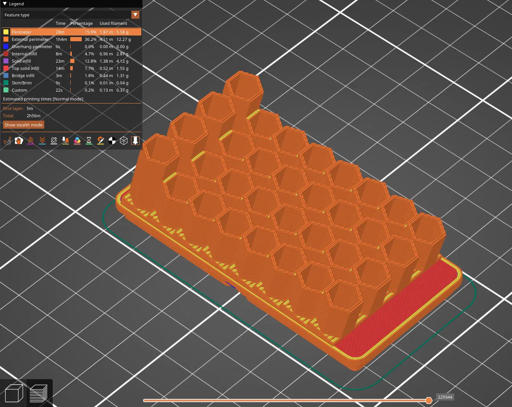This screenshot has width=512, height=407.
Task: Click the Time column header
Action: pyautogui.click(x=60, y=23)
